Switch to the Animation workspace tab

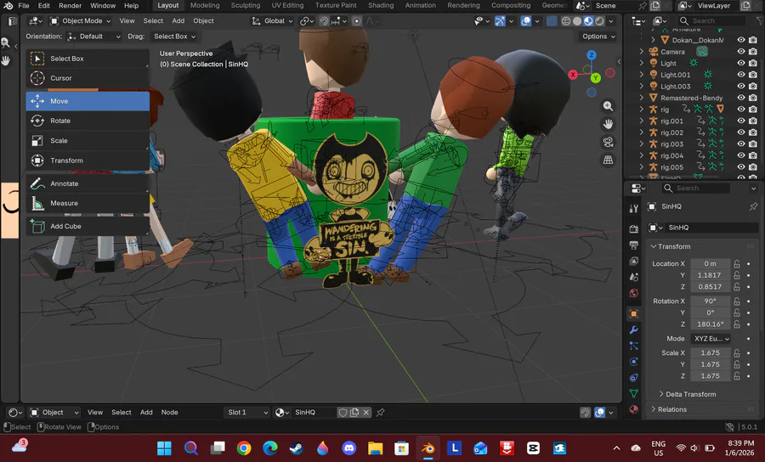pyautogui.click(x=421, y=5)
